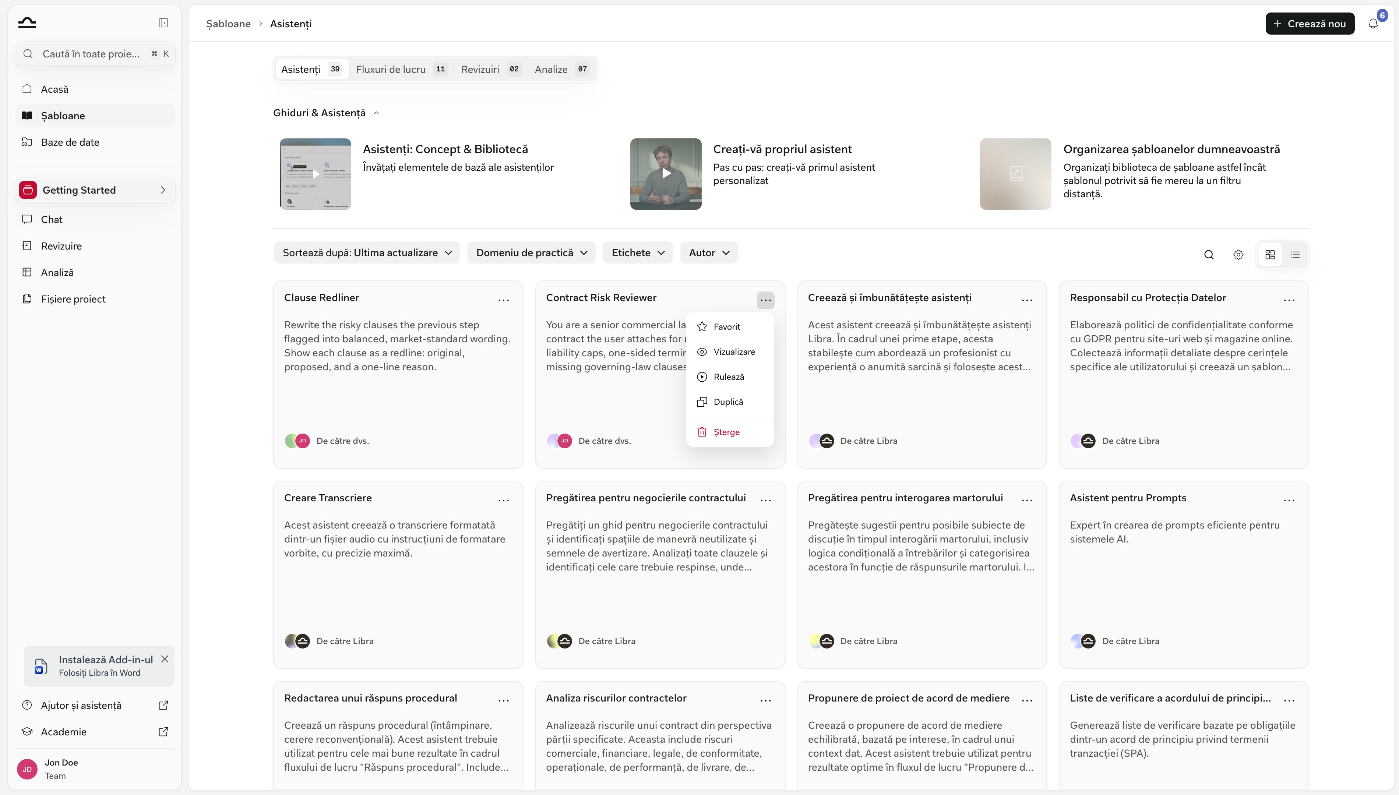The height and width of the screenshot is (795, 1399).
Task: Click the Libra logo in sidebar
Action: (27, 22)
